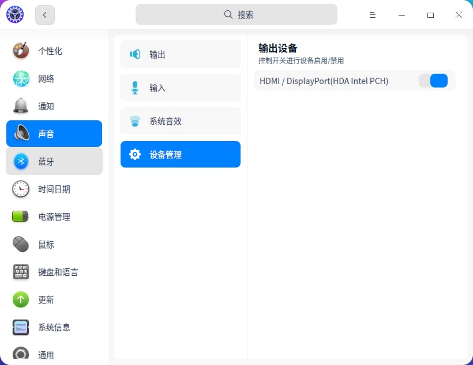Click the 更新 green arrow icon
This screenshot has height=365, width=473.
[21, 299]
